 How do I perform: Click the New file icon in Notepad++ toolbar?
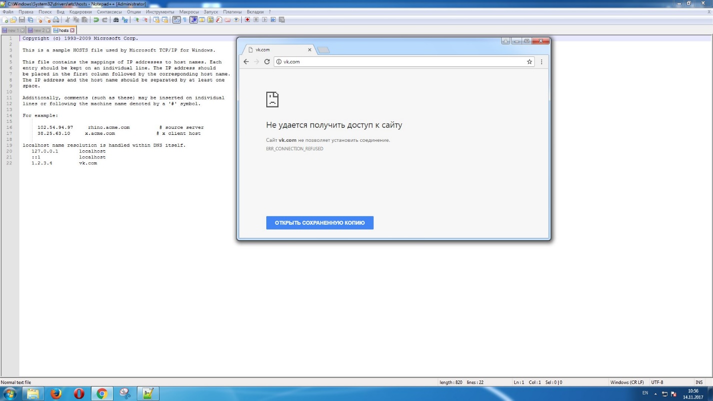tap(4, 20)
